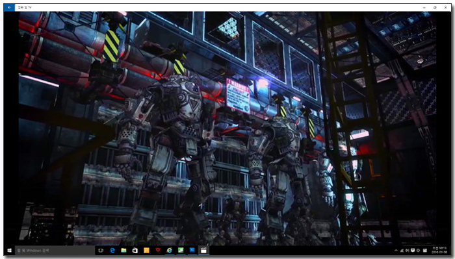
Task: Open the Action Center notifications icon
Action: pyautogui.click(x=413, y=251)
